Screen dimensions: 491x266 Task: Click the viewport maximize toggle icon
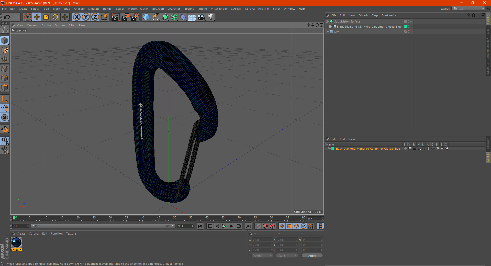click(x=321, y=25)
